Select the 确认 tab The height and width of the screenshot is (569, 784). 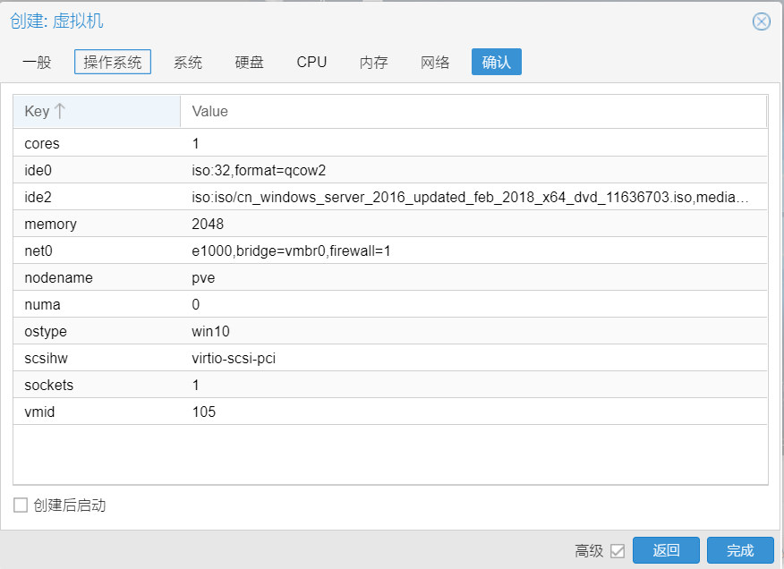tap(497, 62)
